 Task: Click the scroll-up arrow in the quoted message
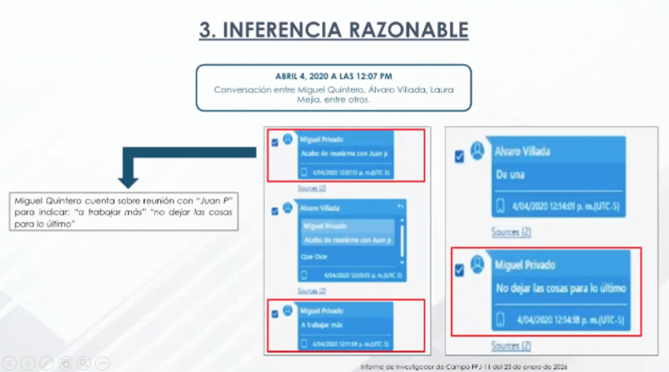pos(402,221)
